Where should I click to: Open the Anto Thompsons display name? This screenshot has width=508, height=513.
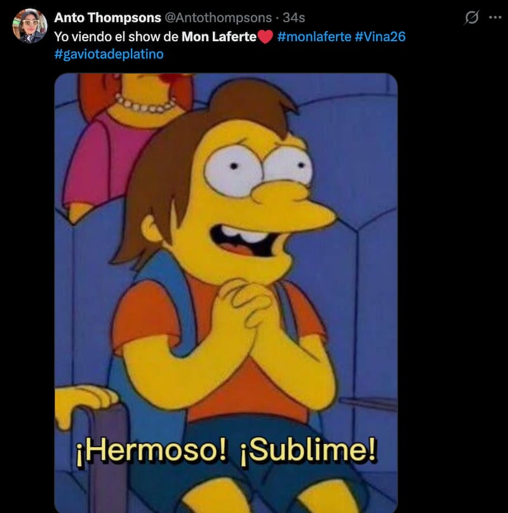click(108, 18)
